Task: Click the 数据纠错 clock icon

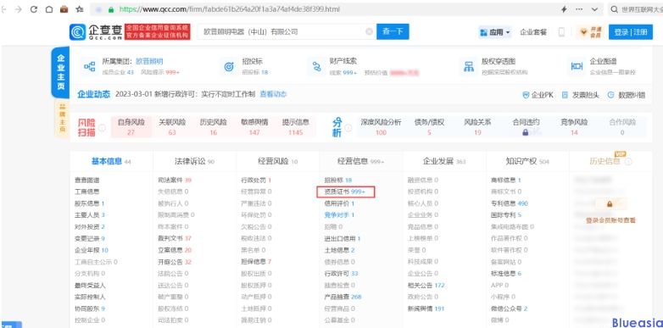Action: point(610,95)
